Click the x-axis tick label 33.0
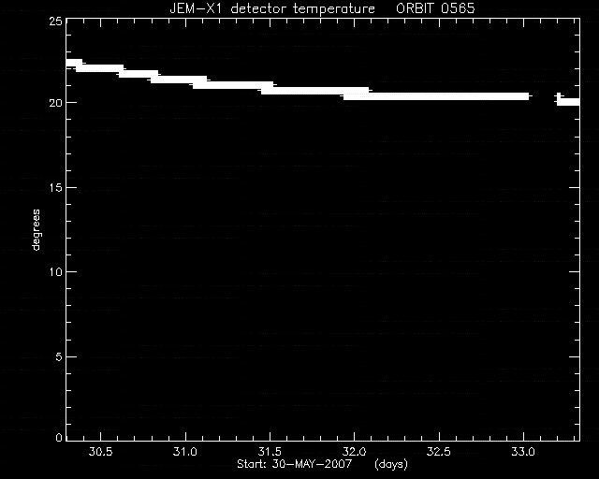599x479 pixels. click(523, 452)
